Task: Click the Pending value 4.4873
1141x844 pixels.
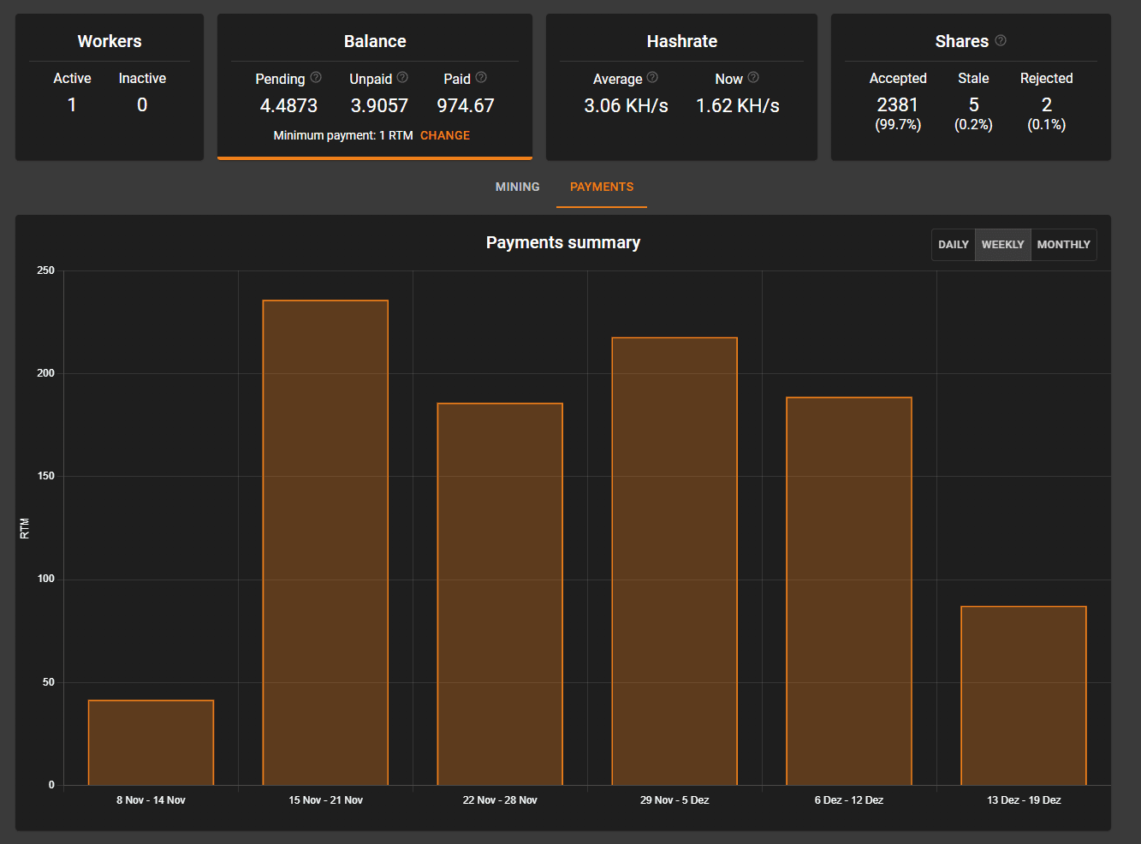Action: 288,105
